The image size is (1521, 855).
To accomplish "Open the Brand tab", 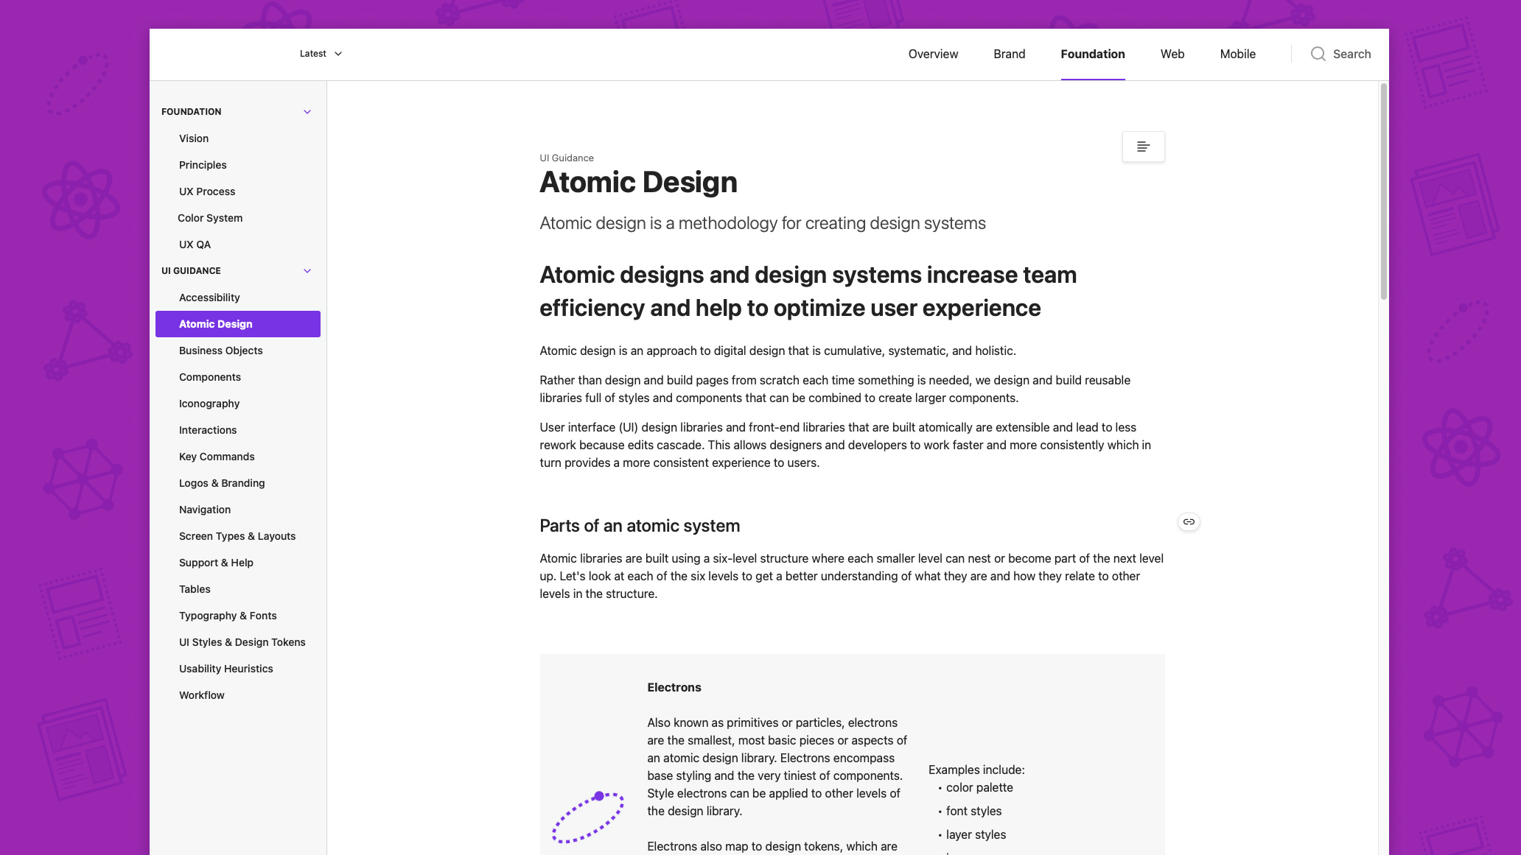I will pyautogui.click(x=1009, y=54).
